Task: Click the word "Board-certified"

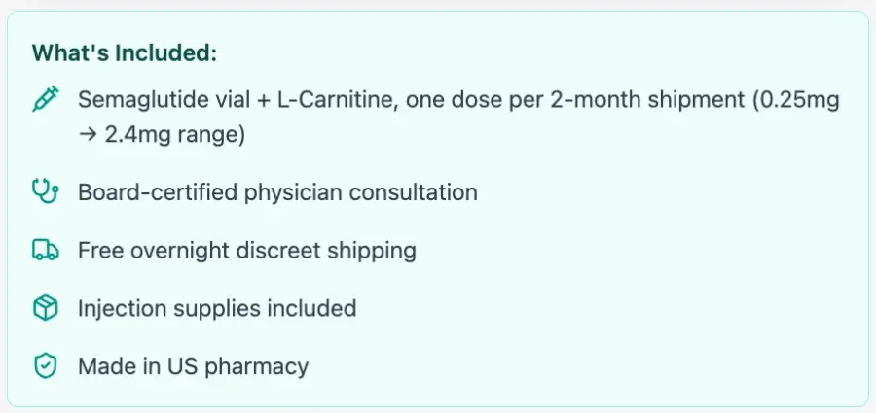Action: click(158, 192)
